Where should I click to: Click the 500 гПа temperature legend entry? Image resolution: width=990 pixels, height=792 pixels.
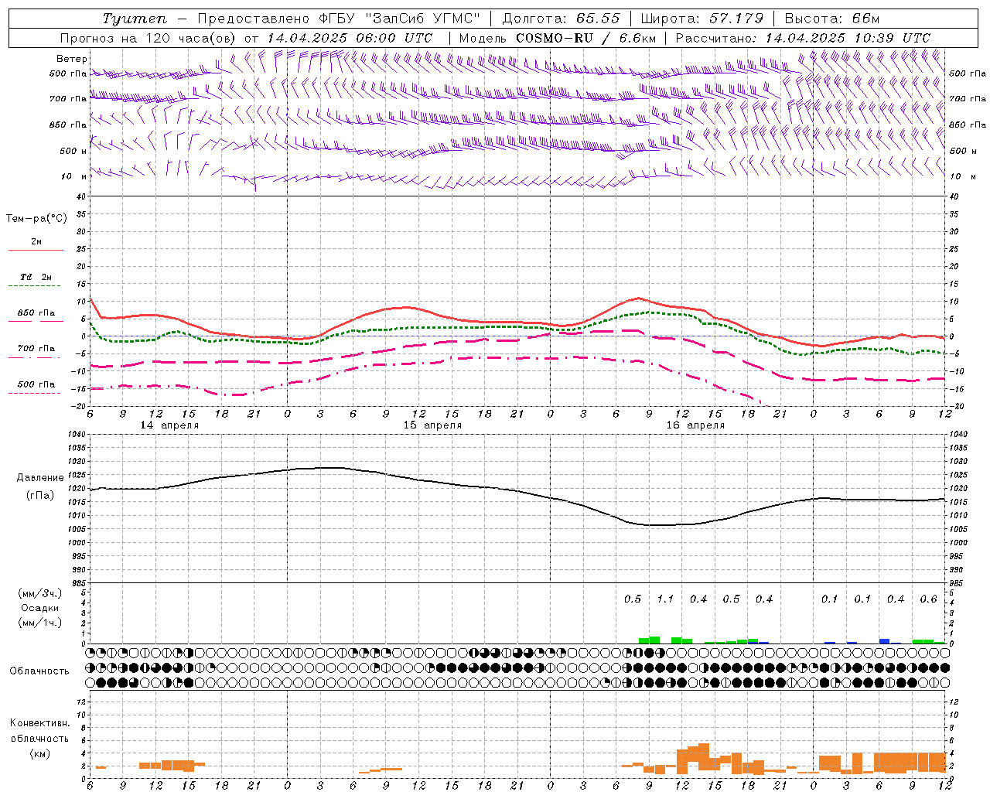tap(36, 384)
